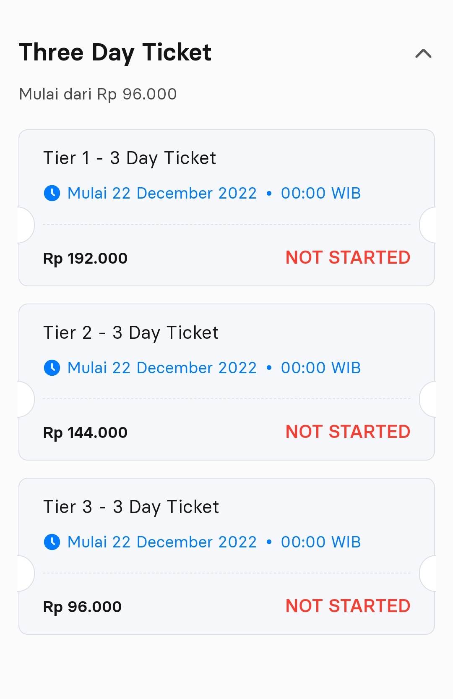Click the clock icon on Tier 1 ticket

tap(52, 194)
